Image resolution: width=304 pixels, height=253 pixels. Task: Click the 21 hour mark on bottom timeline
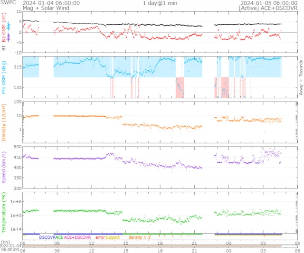194,244
